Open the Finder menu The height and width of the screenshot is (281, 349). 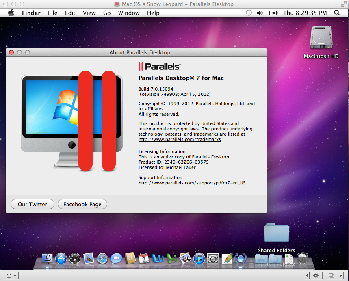tap(31, 13)
